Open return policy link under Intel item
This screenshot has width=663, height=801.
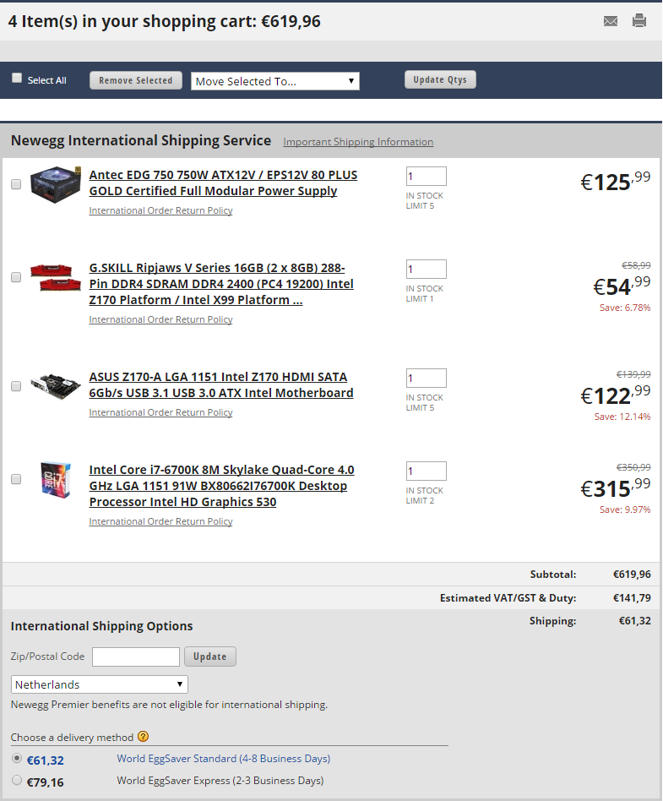tap(161, 521)
